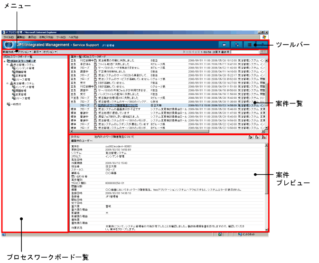The image size is (319, 263).
Task: Click the JP1 globe logo in the header
Action: (9, 45)
